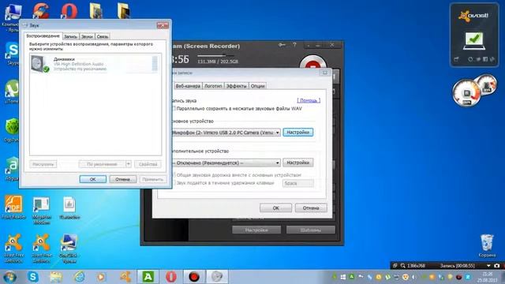Click the Шаблоны button in Bandicam window
505x284 pixels.
[310, 230]
